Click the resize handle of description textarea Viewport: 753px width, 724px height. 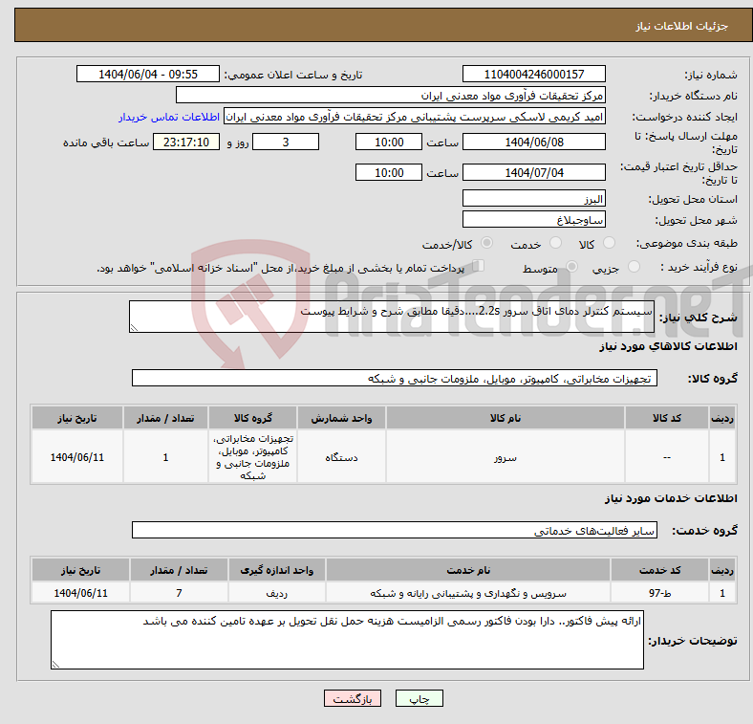click(134, 328)
